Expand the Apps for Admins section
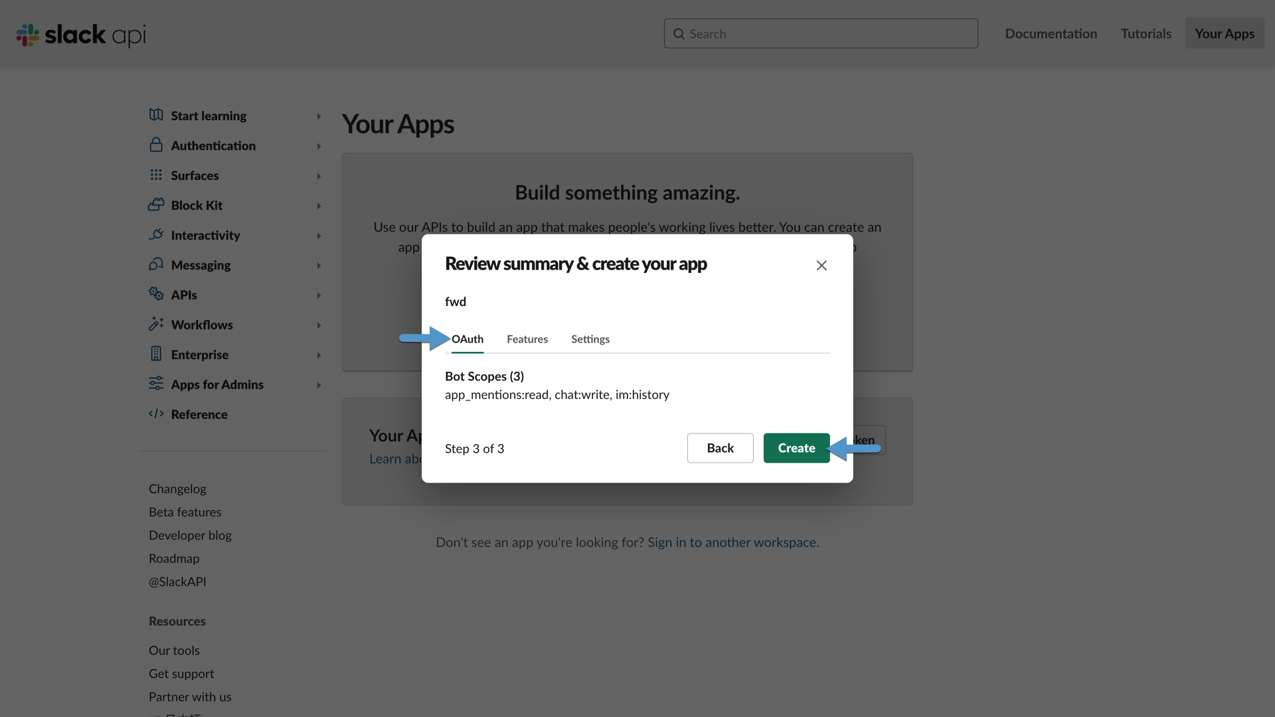1275x717 pixels. point(319,384)
